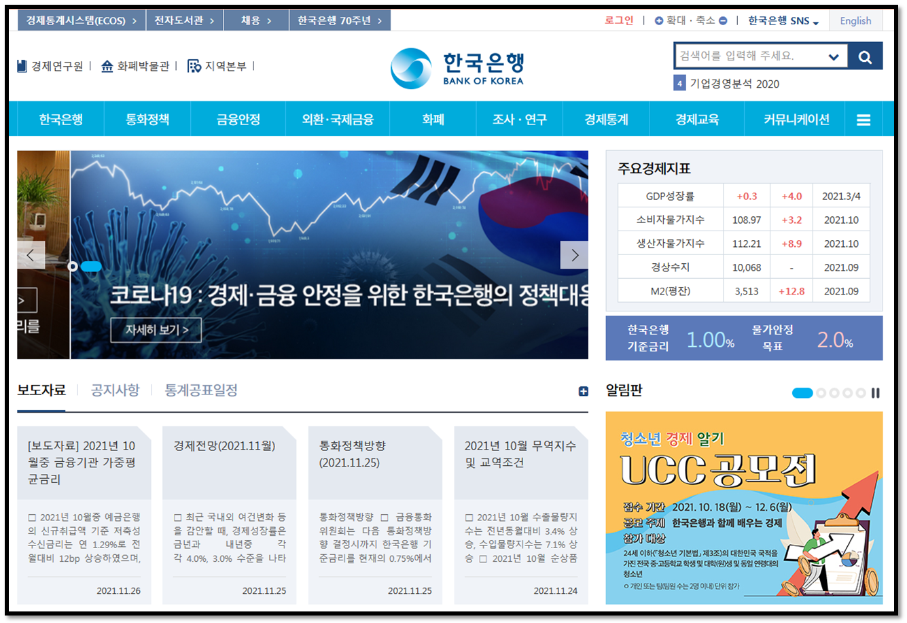Open the 커뮤니케이션 main menu
Screen dimensions: 907x623
[796, 120]
